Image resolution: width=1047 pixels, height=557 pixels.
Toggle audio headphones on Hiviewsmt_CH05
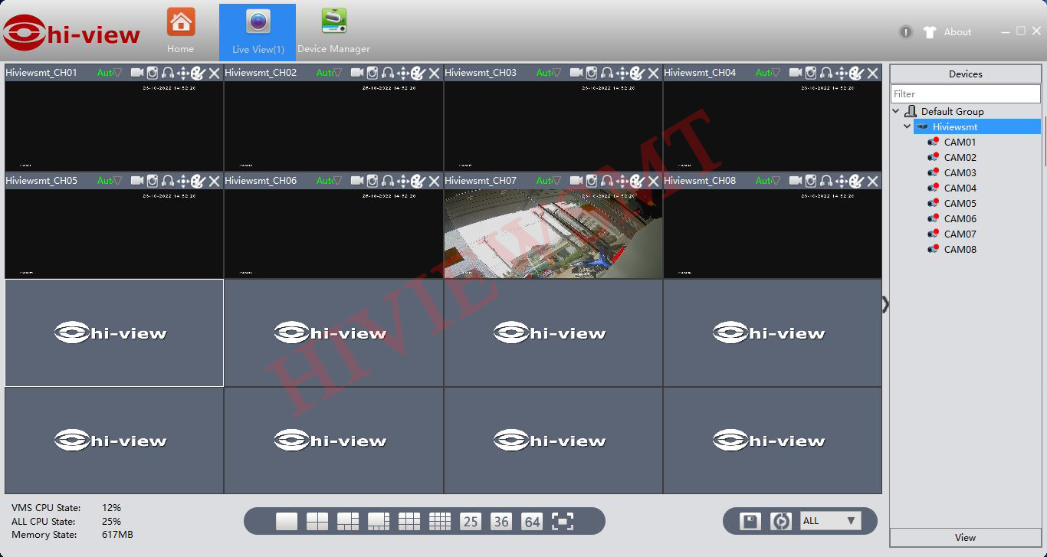click(x=168, y=181)
